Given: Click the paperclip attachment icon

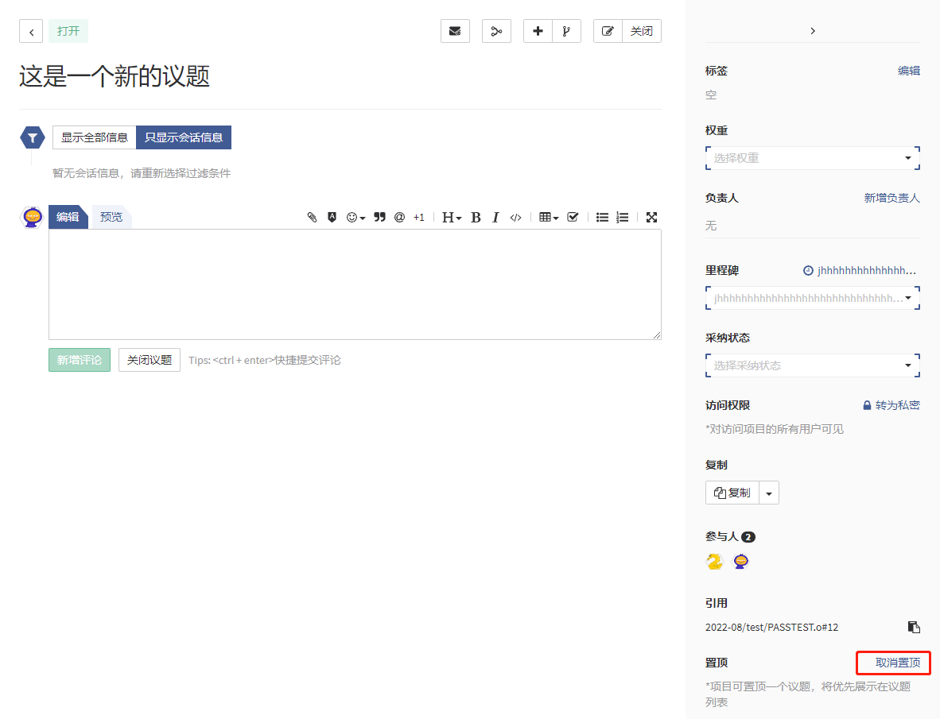Looking at the screenshot, I should 313,218.
